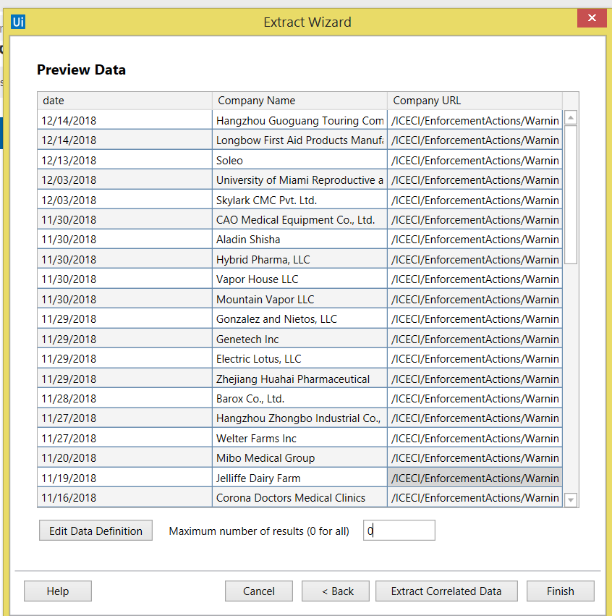The width and height of the screenshot is (612, 616).
Task: Click the UiPath logo icon in title bar
Action: pos(18,22)
